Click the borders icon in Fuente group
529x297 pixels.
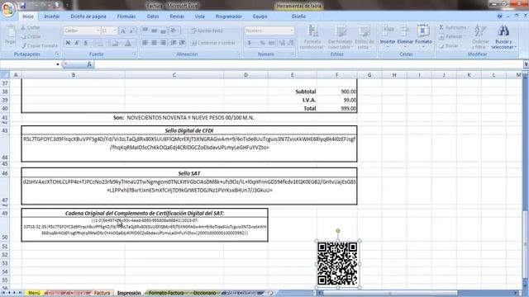(101, 43)
